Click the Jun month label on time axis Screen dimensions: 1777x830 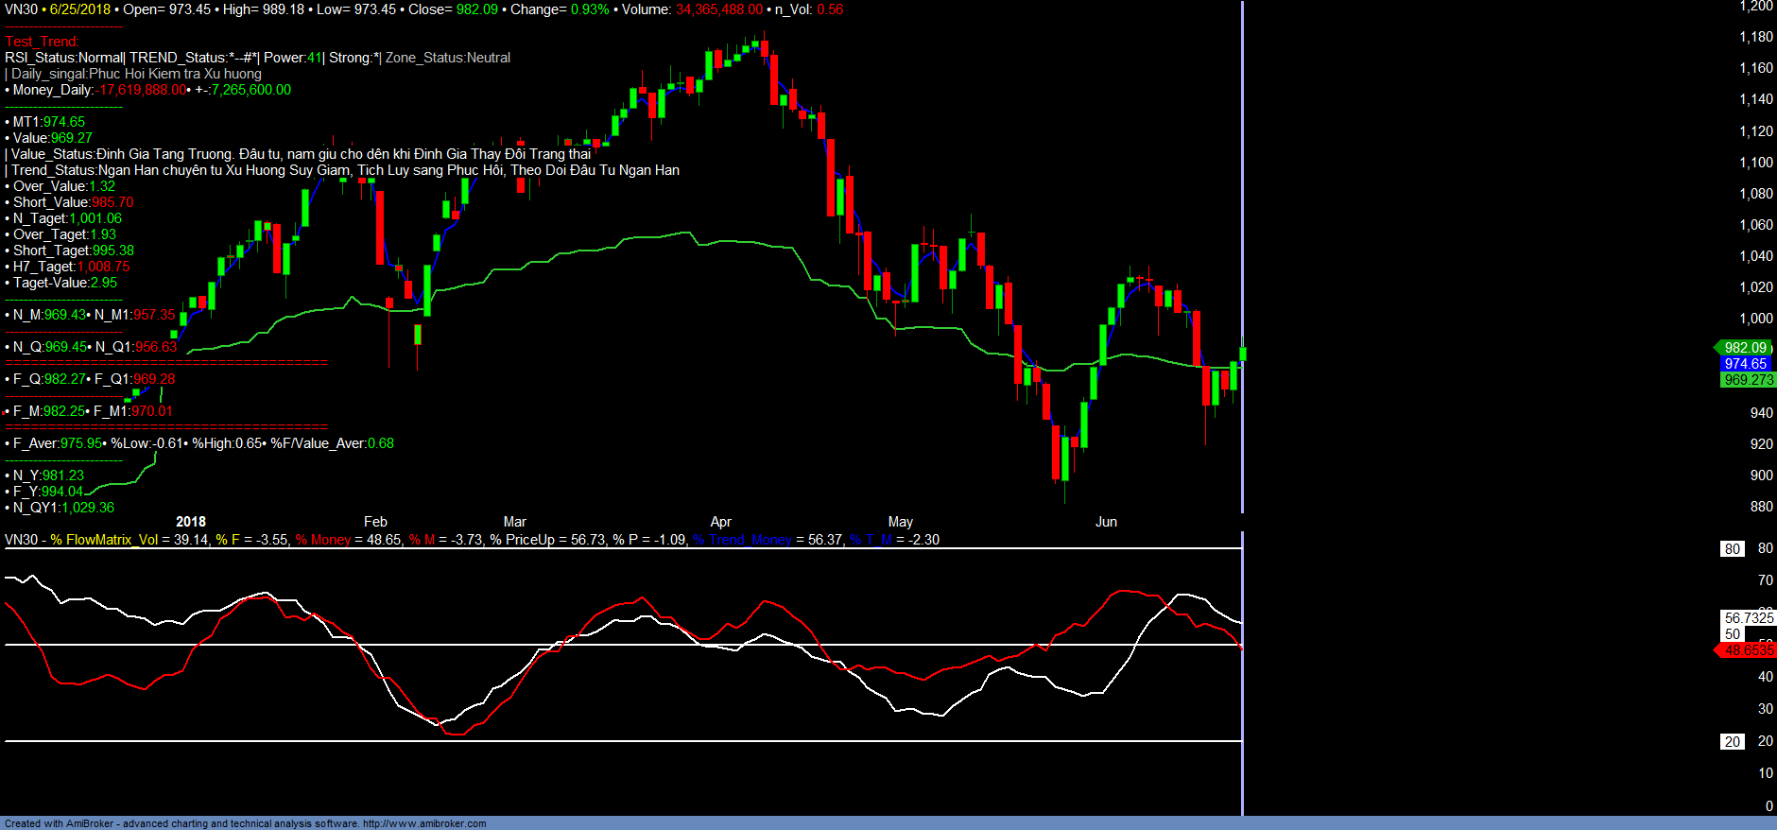pos(1106,522)
